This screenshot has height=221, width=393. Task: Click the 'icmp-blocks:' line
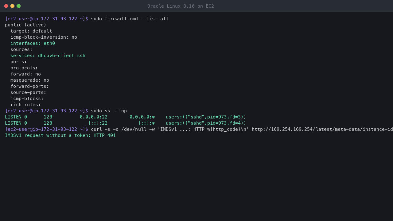(27, 99)
